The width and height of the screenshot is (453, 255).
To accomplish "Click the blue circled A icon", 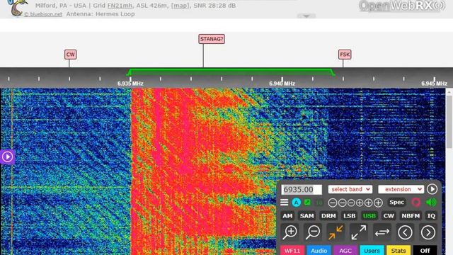I will (296, 203).
